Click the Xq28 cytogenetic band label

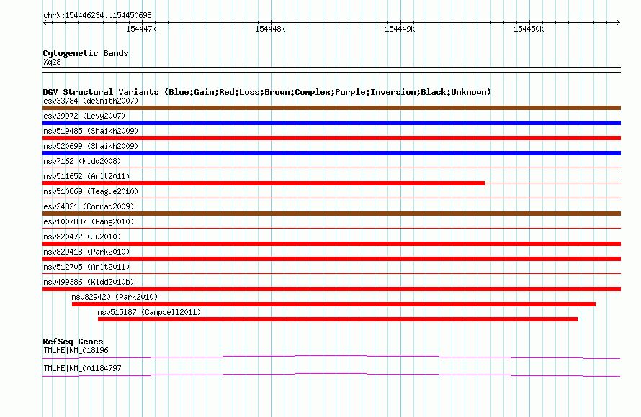(52, 62)
